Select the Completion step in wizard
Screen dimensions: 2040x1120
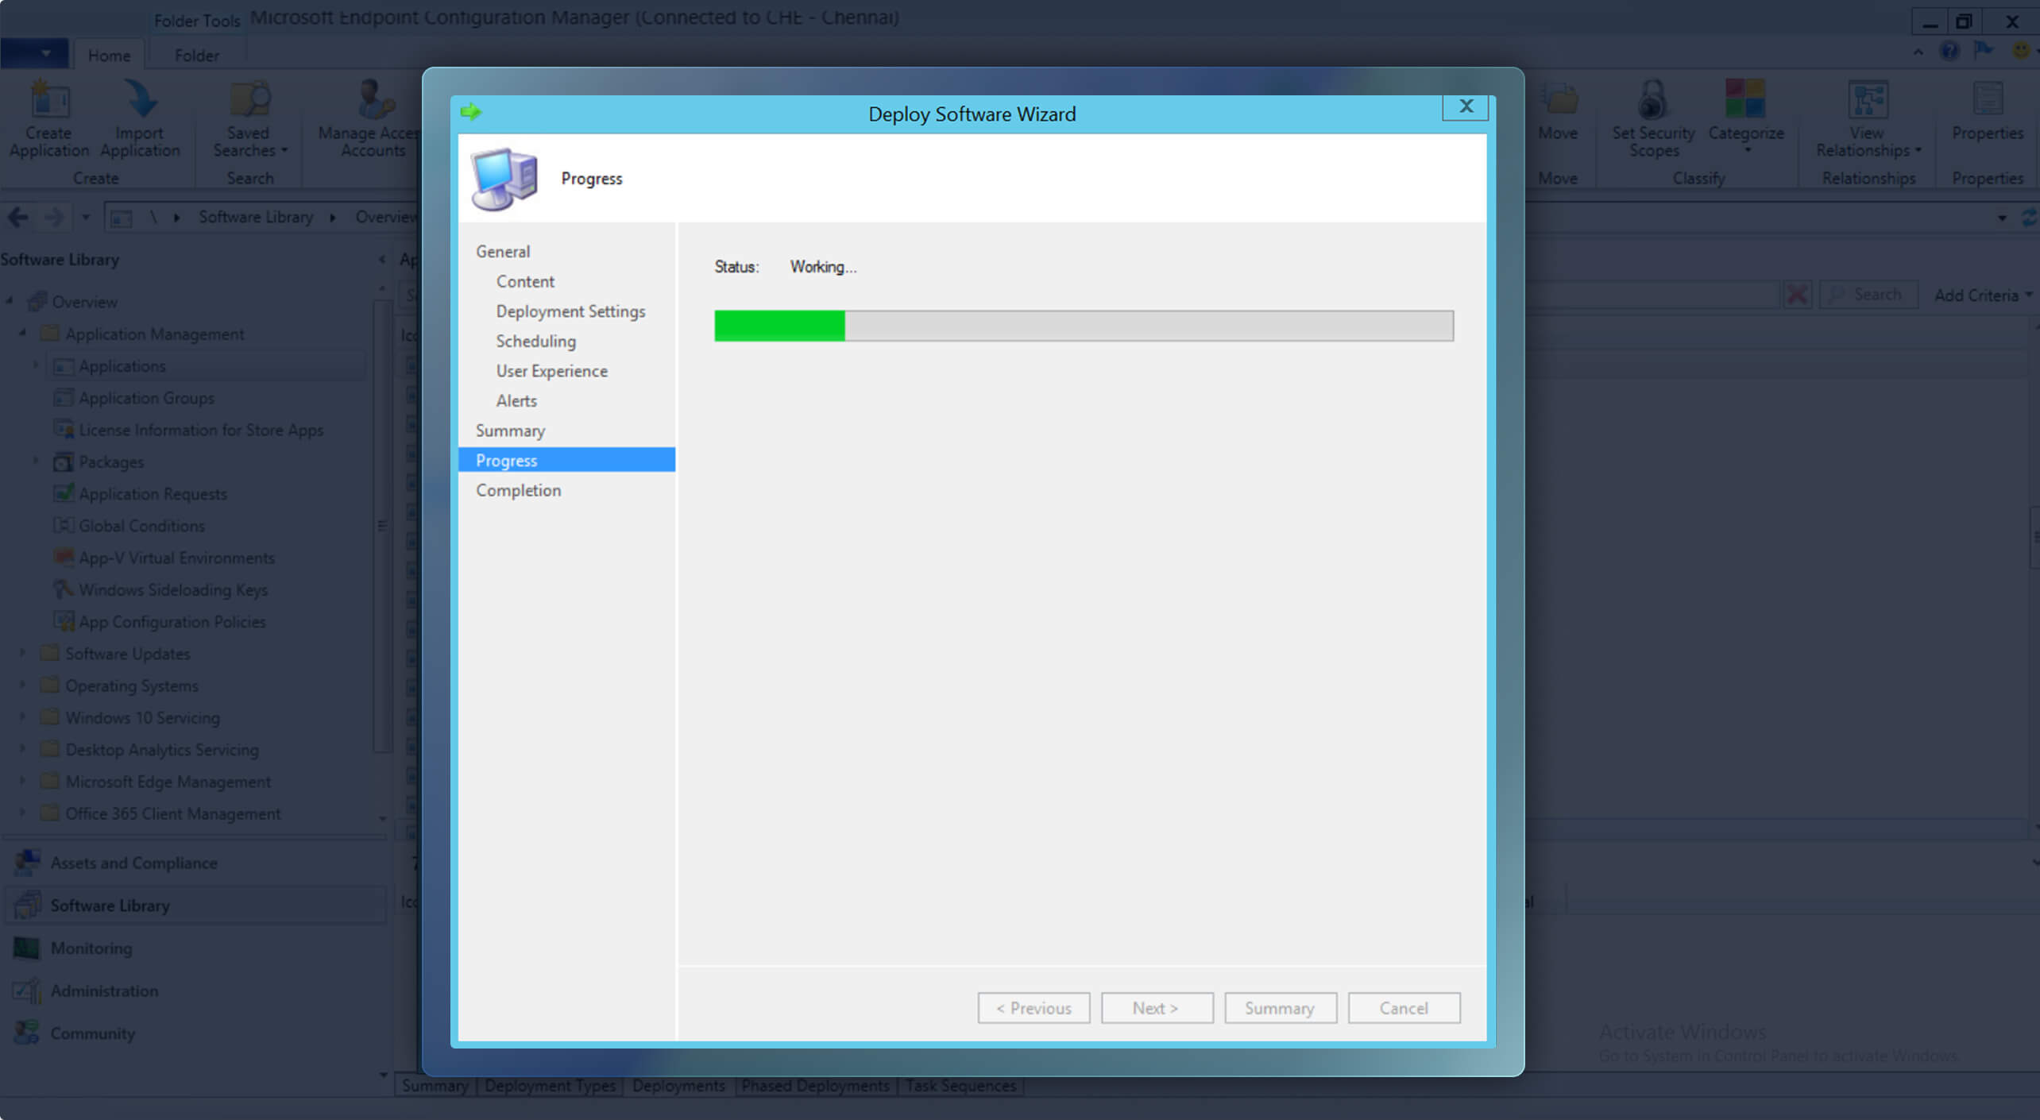518,490
